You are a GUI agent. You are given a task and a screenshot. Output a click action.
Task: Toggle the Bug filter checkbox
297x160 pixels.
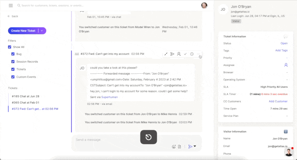click(13, 54)
